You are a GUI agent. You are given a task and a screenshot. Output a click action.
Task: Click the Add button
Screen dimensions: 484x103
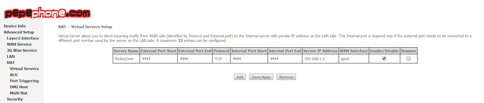point(240,77)
